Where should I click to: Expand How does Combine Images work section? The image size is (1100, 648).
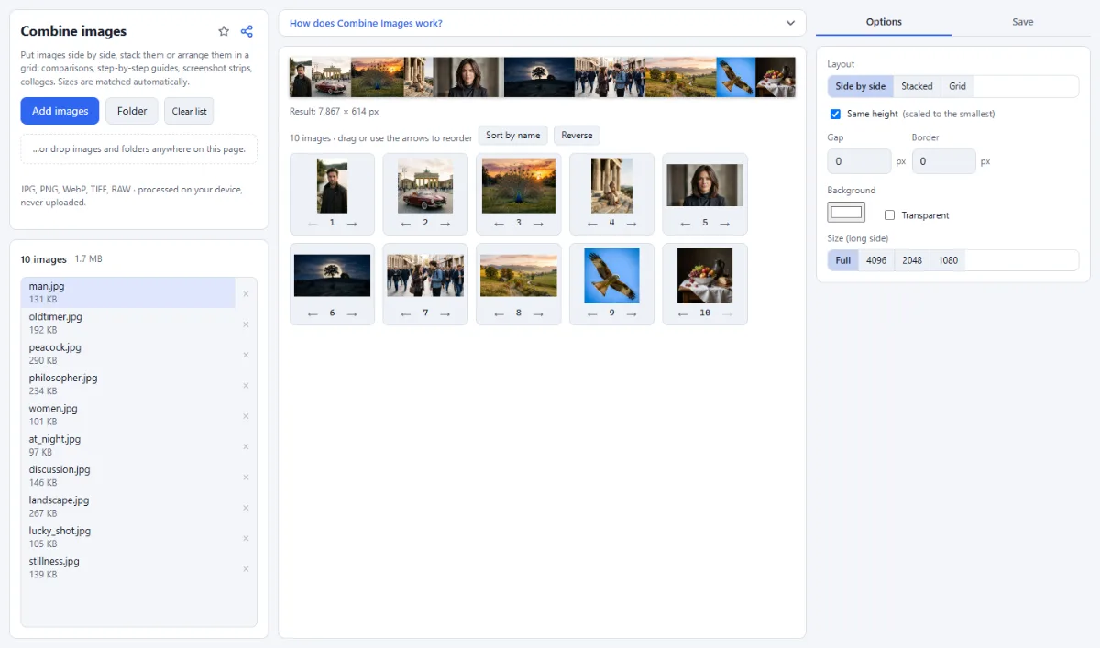542,23
